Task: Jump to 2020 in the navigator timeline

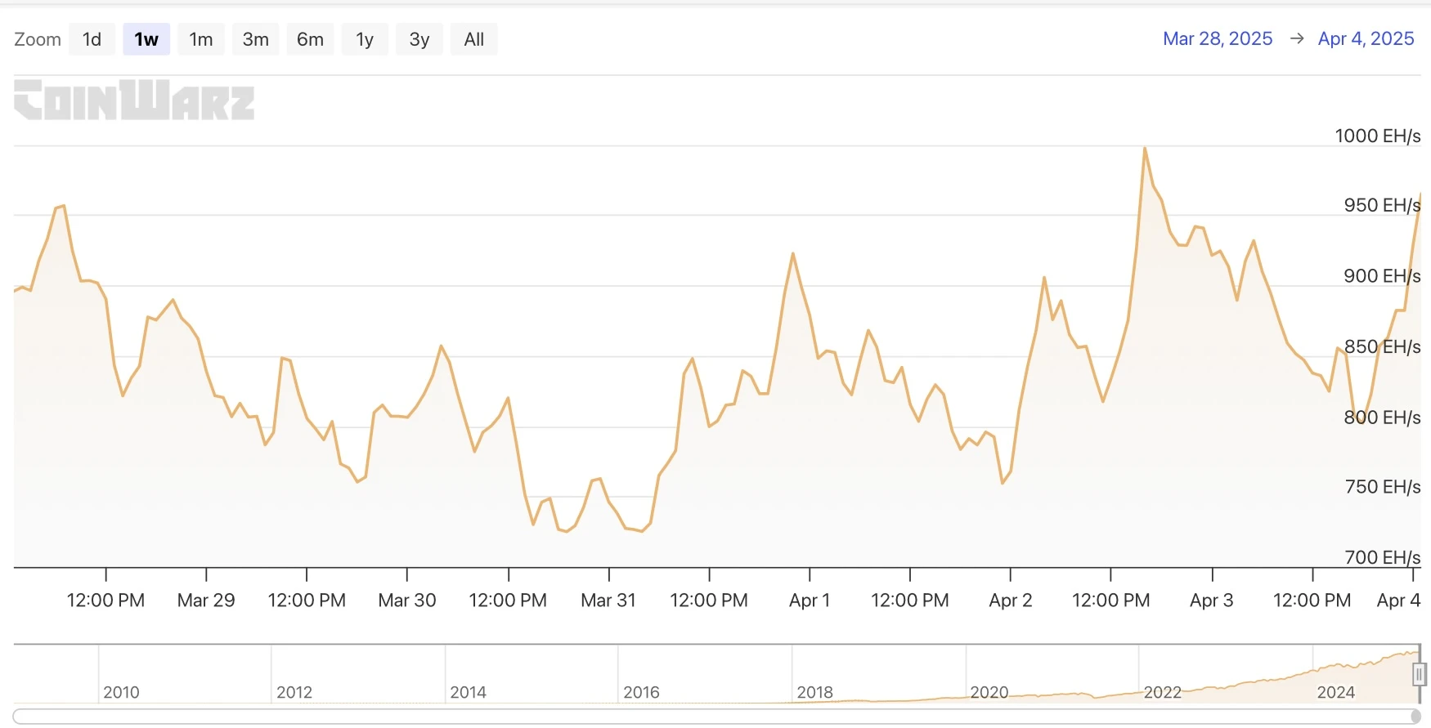Action: click(x=989, y=692)
